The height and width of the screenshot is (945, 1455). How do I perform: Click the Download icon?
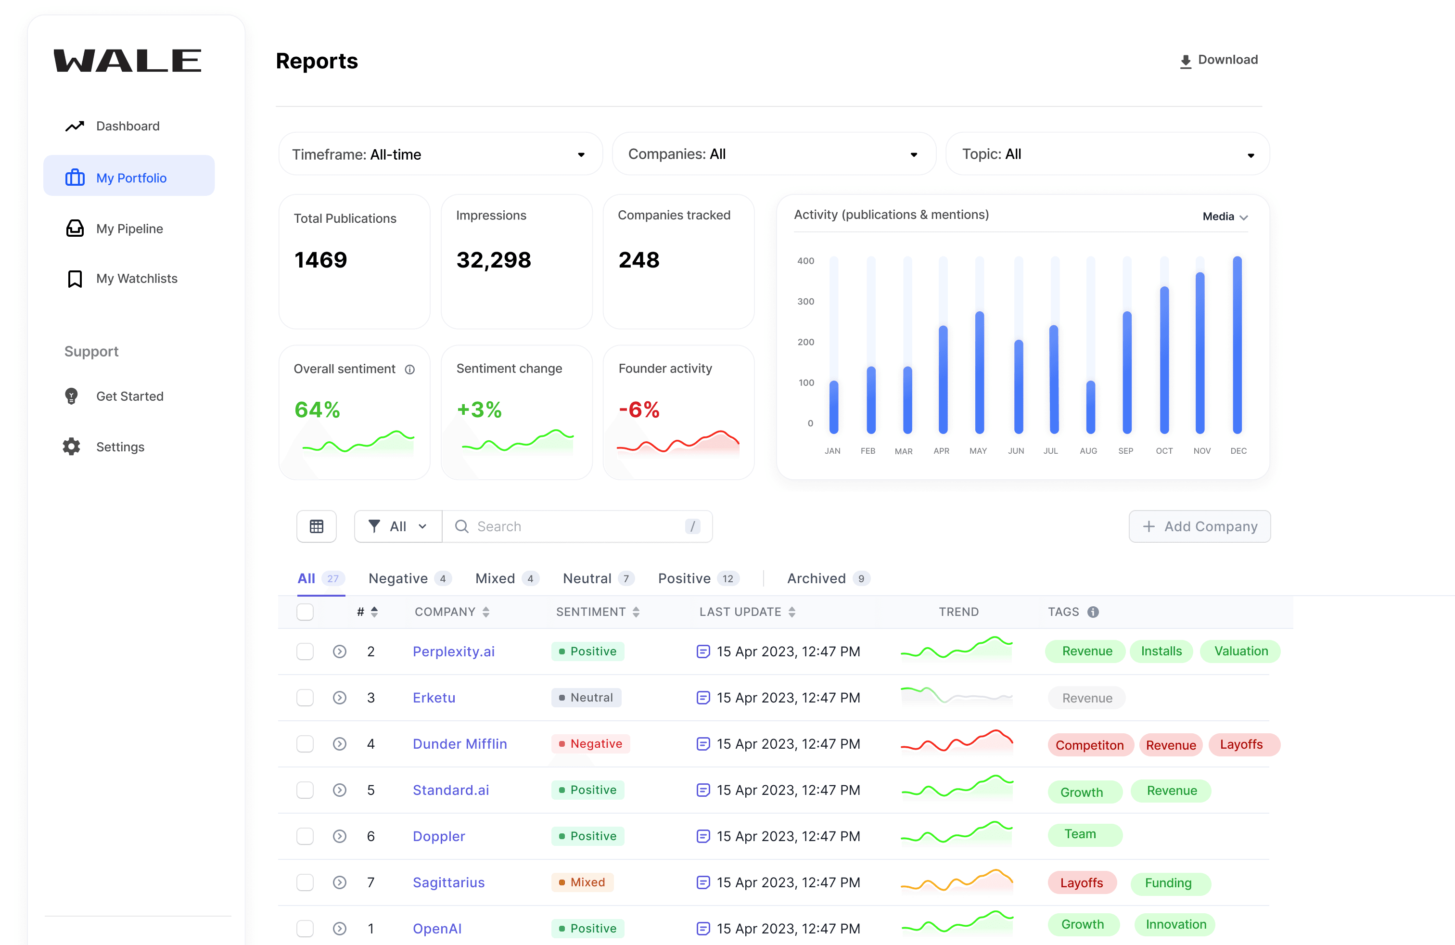(x=1186, y=61)
